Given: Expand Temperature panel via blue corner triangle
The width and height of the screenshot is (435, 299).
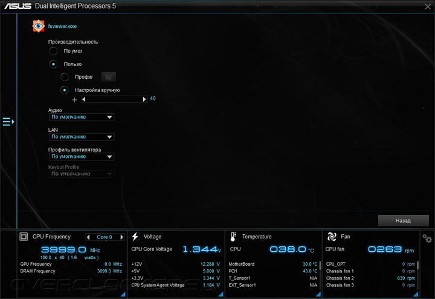Looking at the screenshot, I should coord(318,294).
